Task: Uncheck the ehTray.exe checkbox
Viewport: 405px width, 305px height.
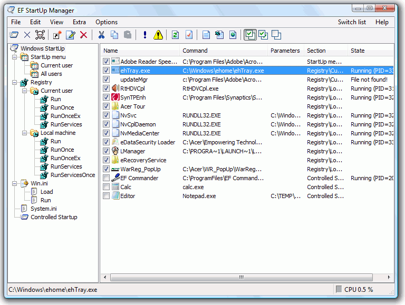Action: [106, 70]
